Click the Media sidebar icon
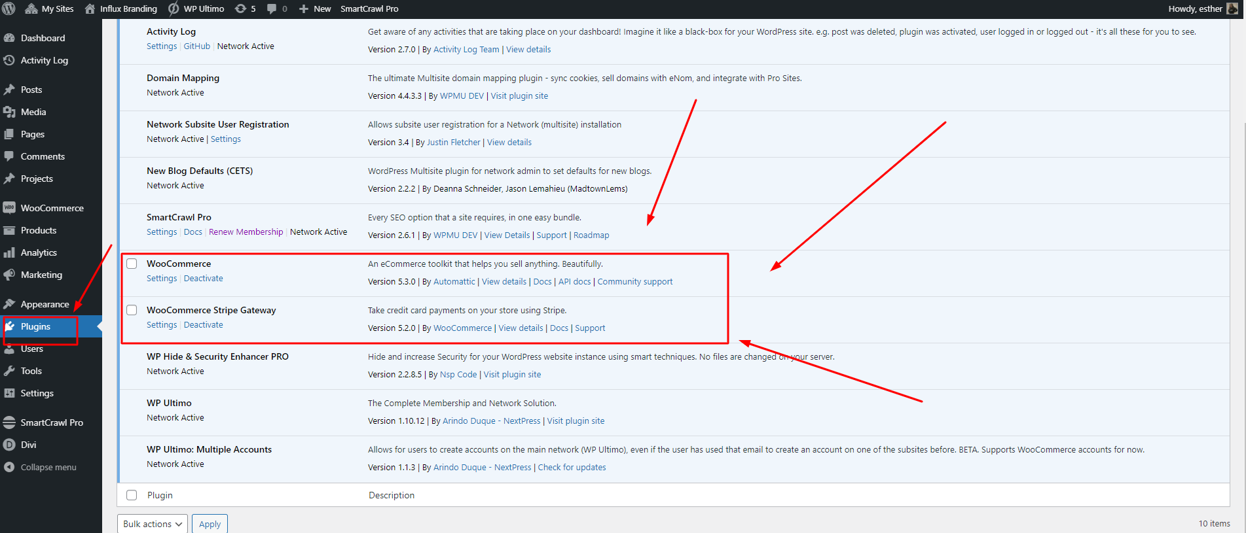 tap(9, 112)
